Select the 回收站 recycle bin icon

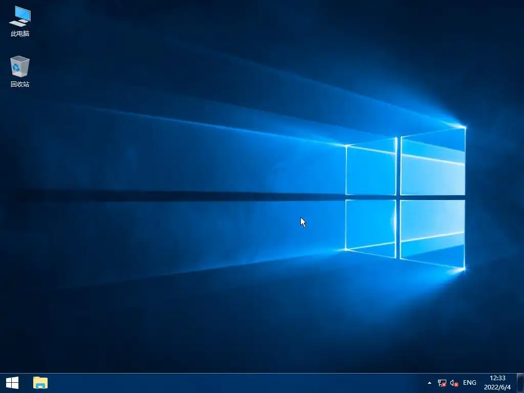20,72
